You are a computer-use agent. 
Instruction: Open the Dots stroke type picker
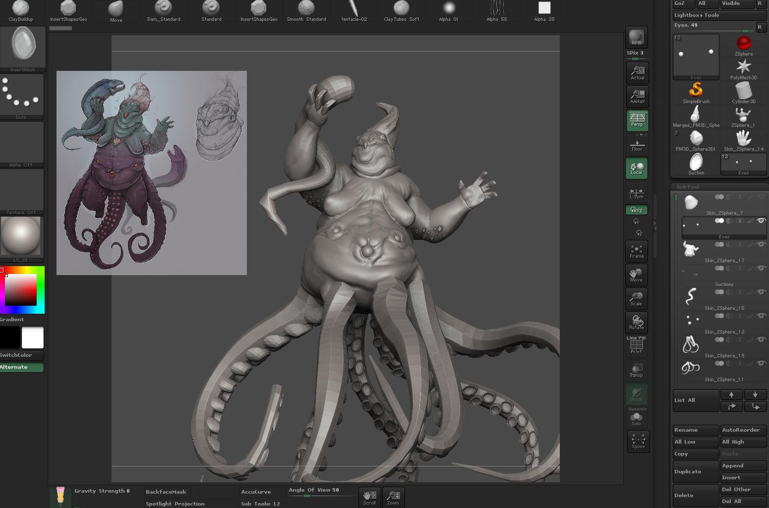click(22, 97)
